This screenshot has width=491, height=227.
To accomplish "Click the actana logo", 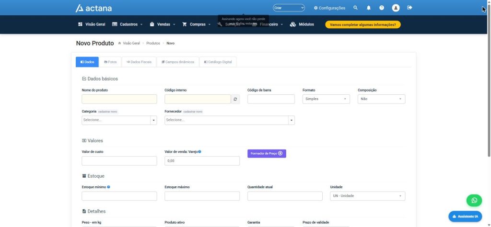I will [94, 8].
